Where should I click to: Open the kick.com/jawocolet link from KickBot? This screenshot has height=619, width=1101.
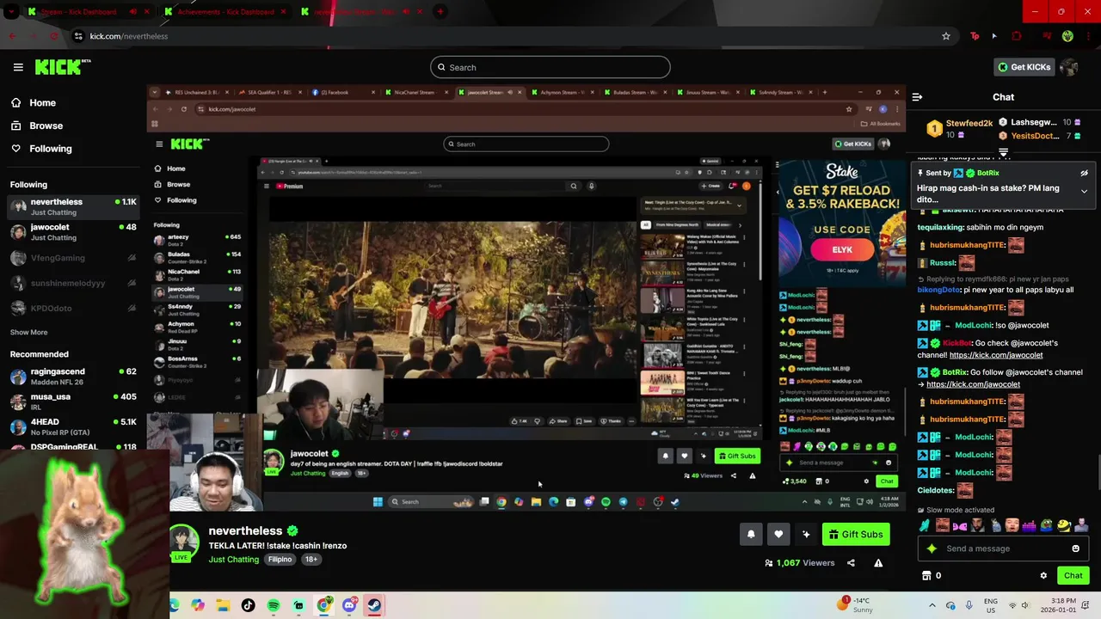pyautogui.click(x=996, y=355)
